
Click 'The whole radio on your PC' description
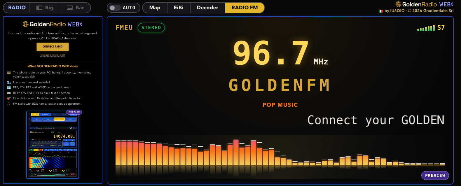point(52,75)
